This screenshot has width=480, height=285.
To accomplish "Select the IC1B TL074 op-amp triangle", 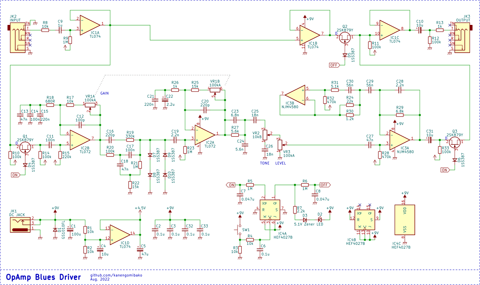I will [310, 35].
